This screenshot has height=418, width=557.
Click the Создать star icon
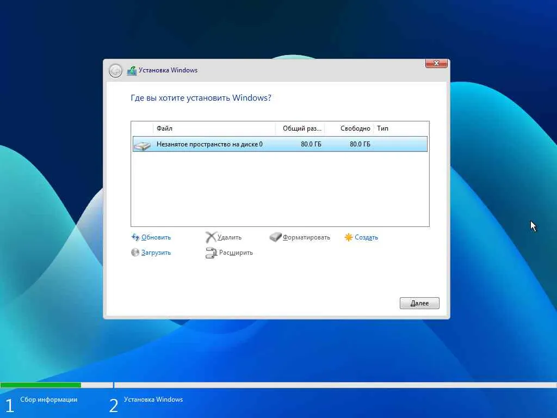click(x=349, y=237)
